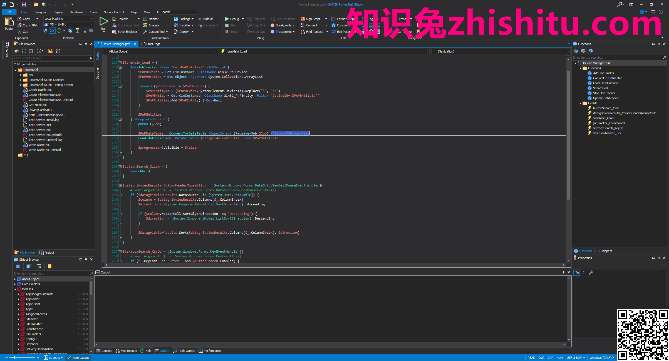The width and height of the screenshot is (669, 361).
Task: Toggle Auto Layout in the status bar
Action: [78, 358]
